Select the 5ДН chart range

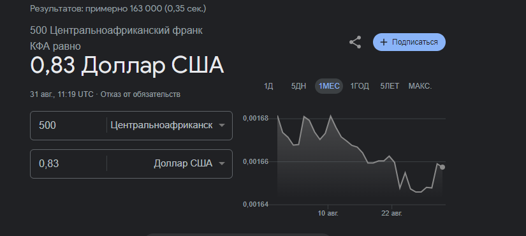(x=298, y=86)
